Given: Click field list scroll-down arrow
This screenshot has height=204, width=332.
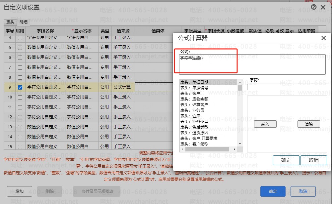Looking at the screenshot, I should [x=240, y=143].
